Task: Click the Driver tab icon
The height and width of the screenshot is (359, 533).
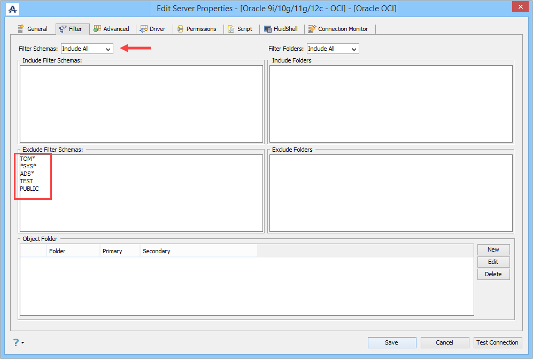Action: pos(144,29)
